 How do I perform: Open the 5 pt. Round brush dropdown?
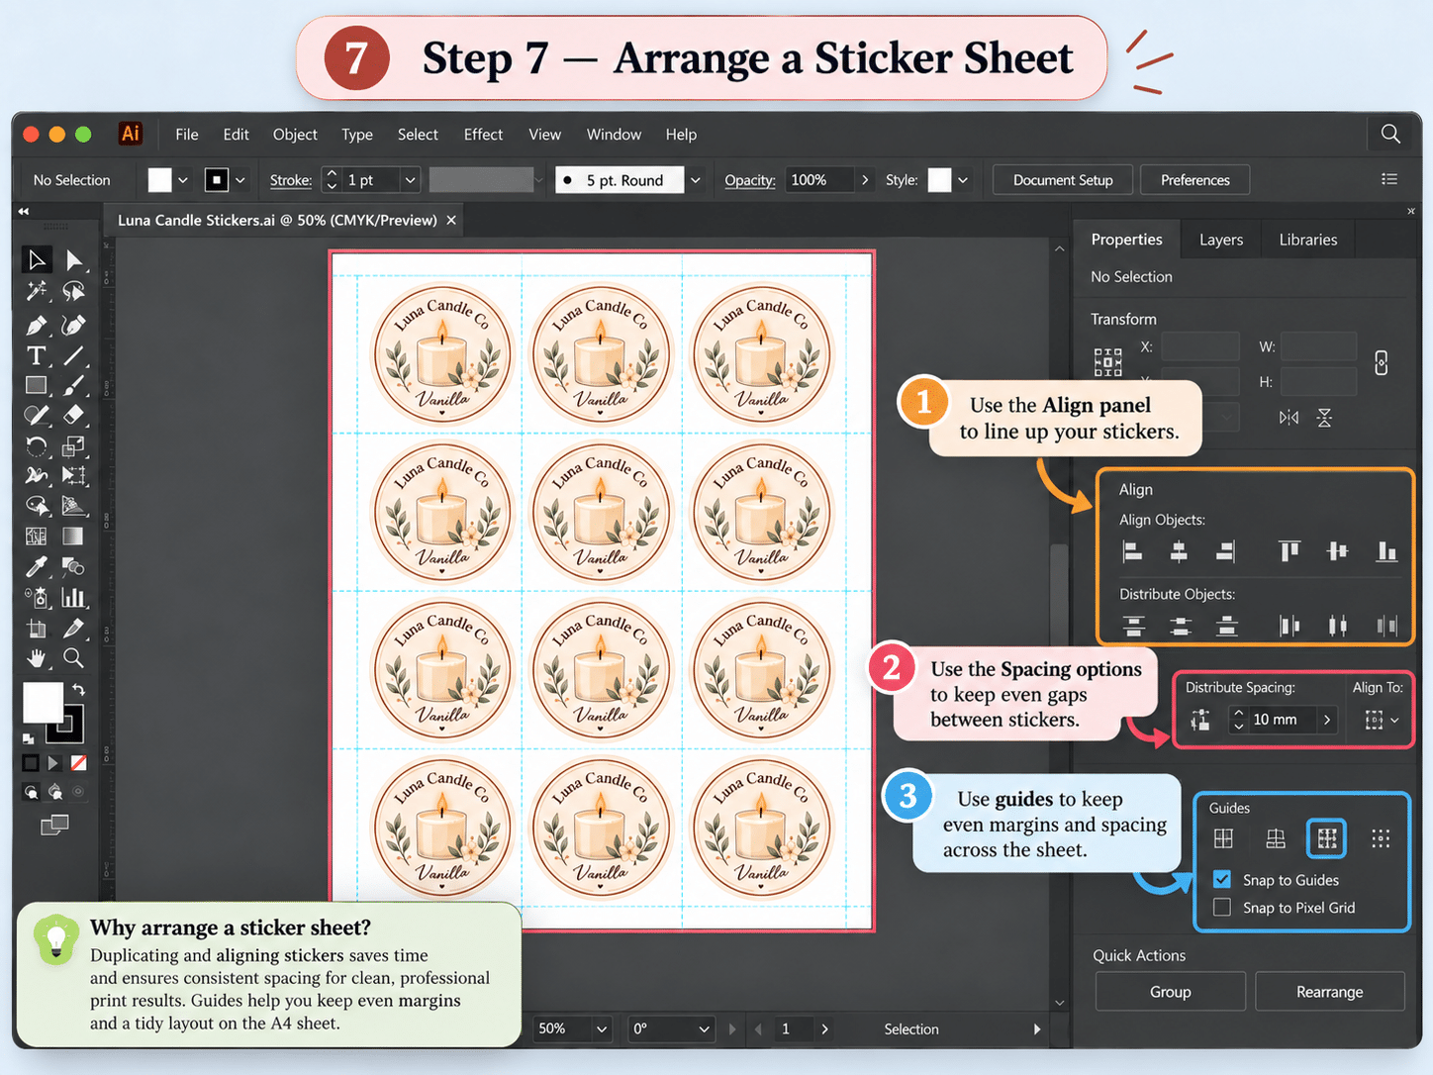click(696, 180)
